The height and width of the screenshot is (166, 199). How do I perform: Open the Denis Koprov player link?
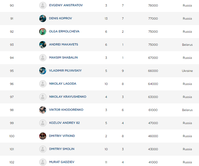[60, 18]
